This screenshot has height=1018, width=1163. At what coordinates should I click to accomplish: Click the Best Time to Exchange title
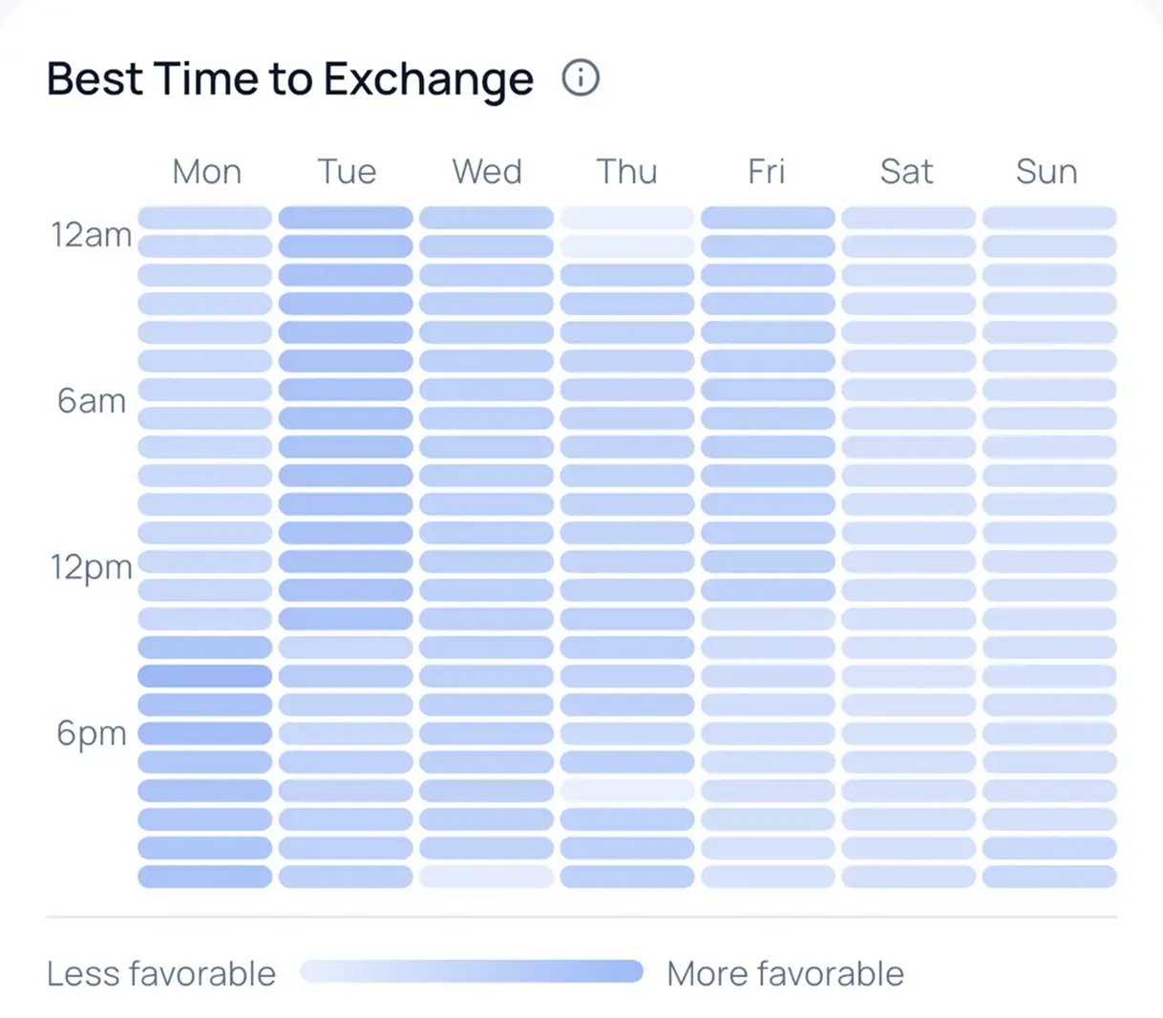point(289,78)
